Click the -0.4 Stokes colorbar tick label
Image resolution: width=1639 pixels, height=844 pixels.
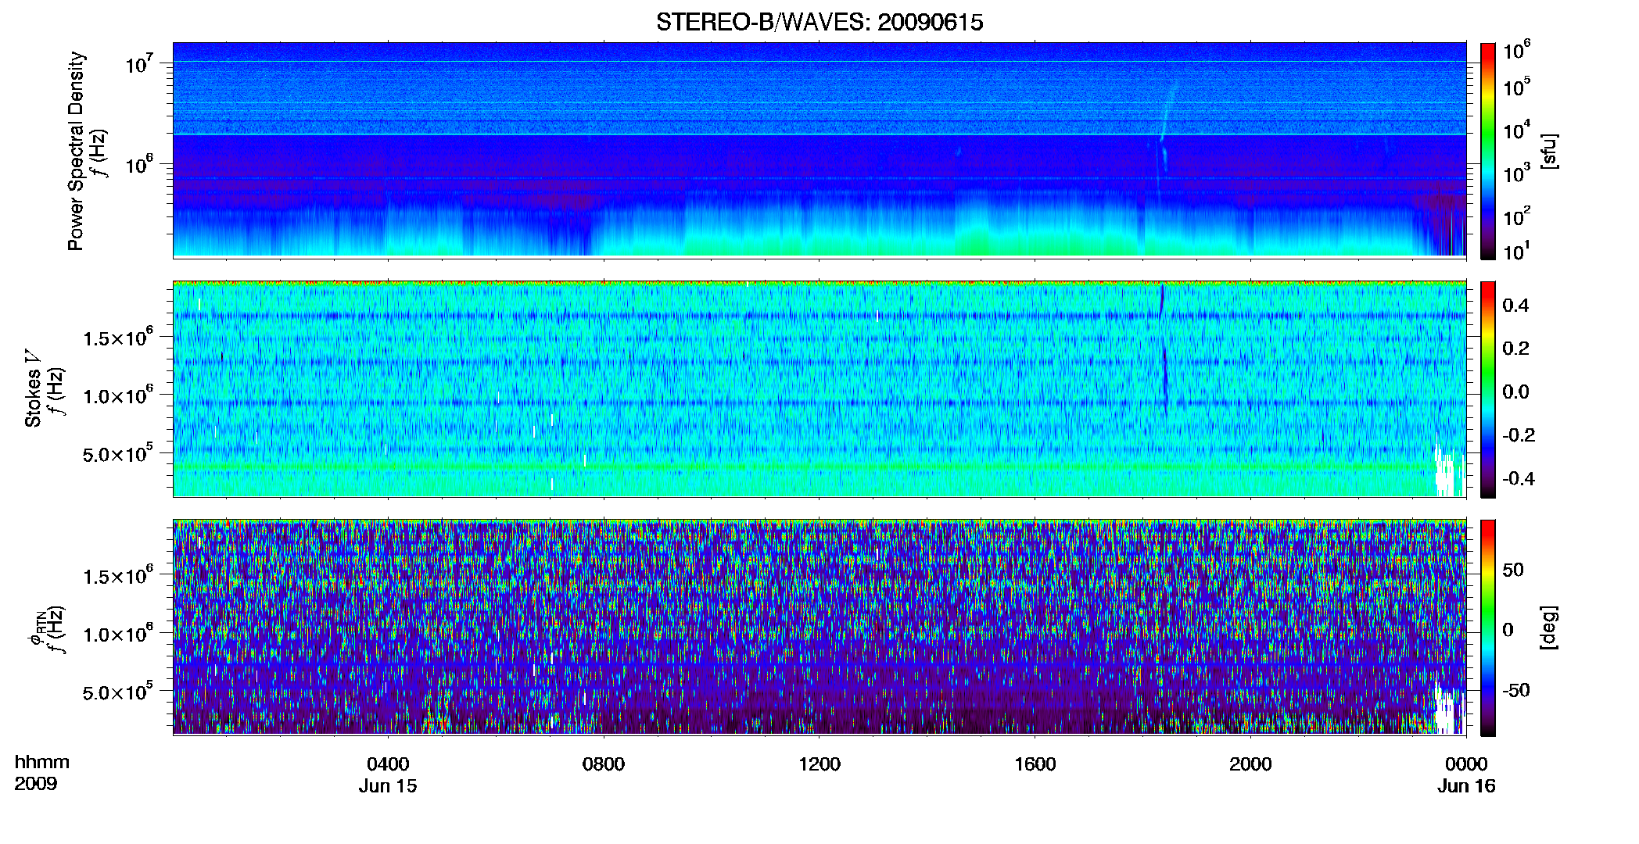1519,478
